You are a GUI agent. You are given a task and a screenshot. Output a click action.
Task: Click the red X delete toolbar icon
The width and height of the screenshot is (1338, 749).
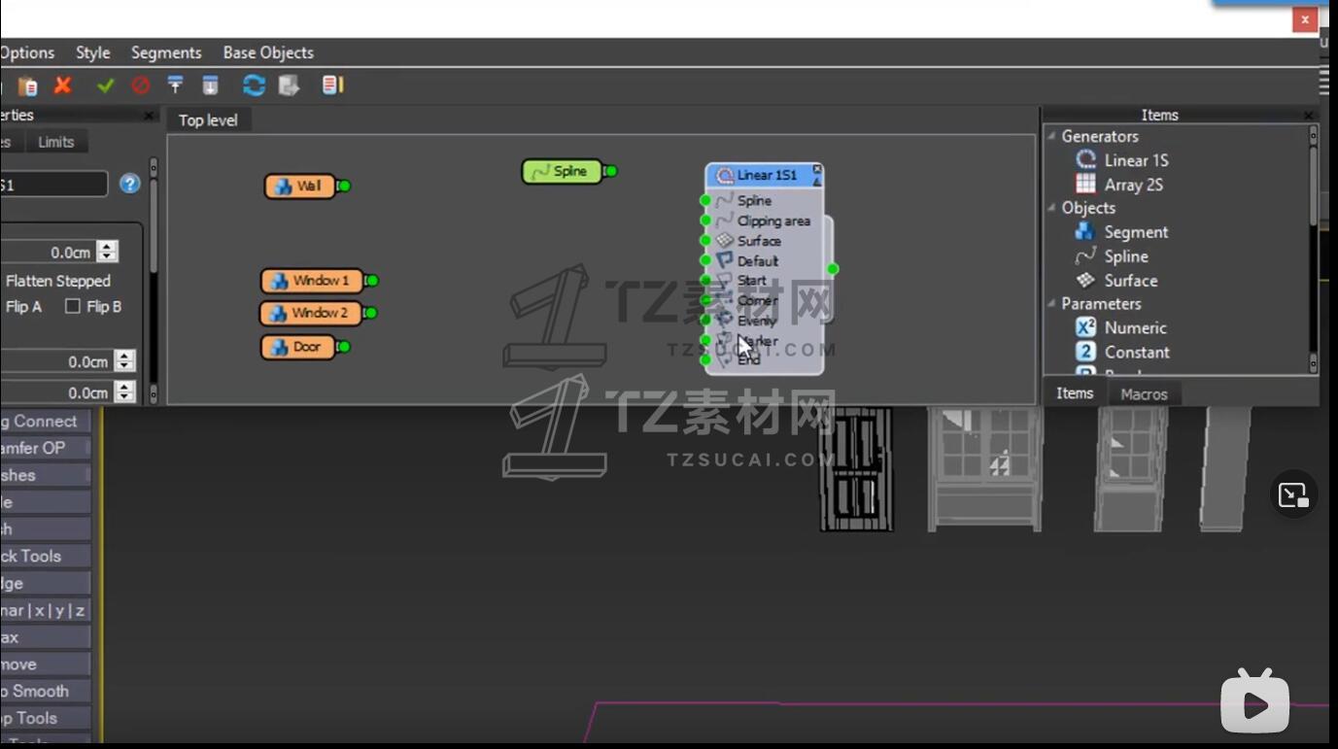click(x=63, y=85)
